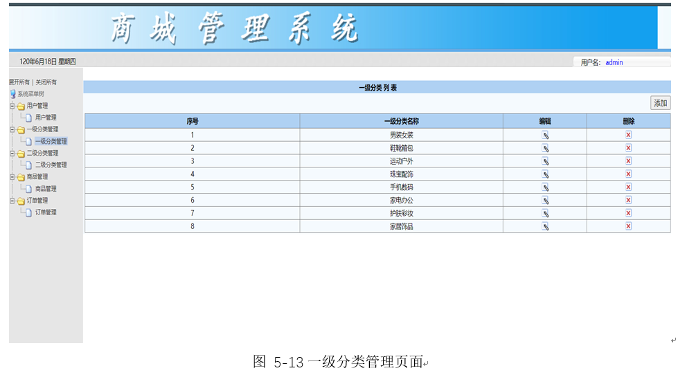Click the 一级分类管理 folder icon
This screenshot has height=384, width=687.
(x=21, y=129)
